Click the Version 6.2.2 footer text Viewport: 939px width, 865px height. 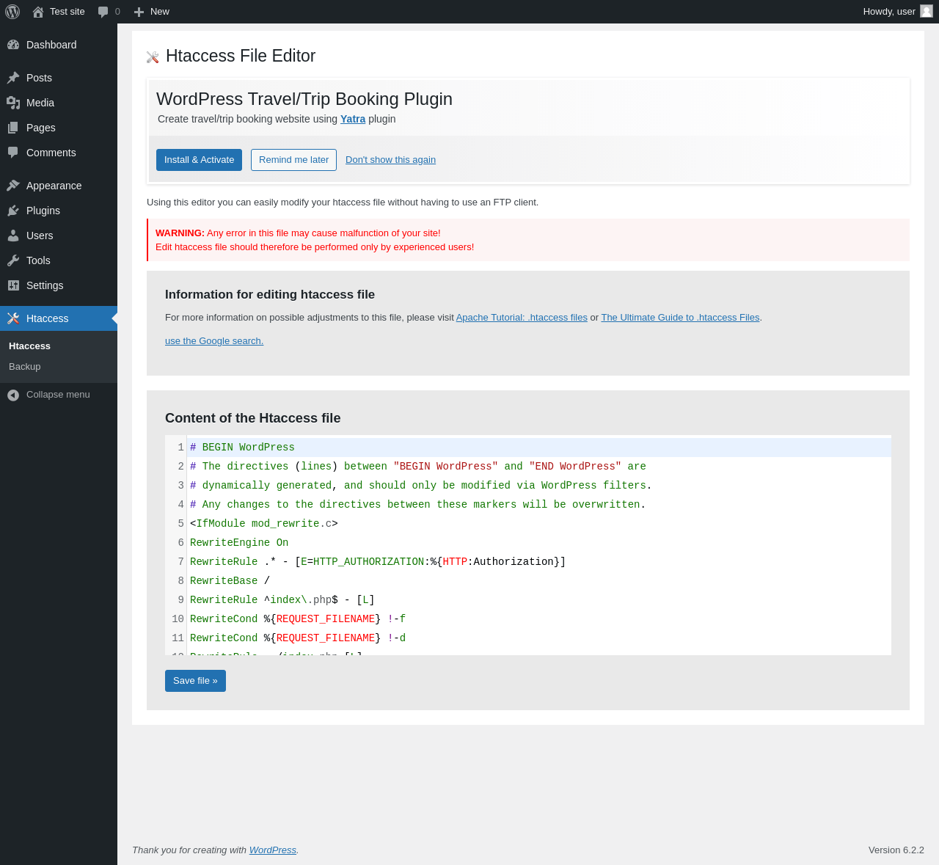tap(896, 850)
